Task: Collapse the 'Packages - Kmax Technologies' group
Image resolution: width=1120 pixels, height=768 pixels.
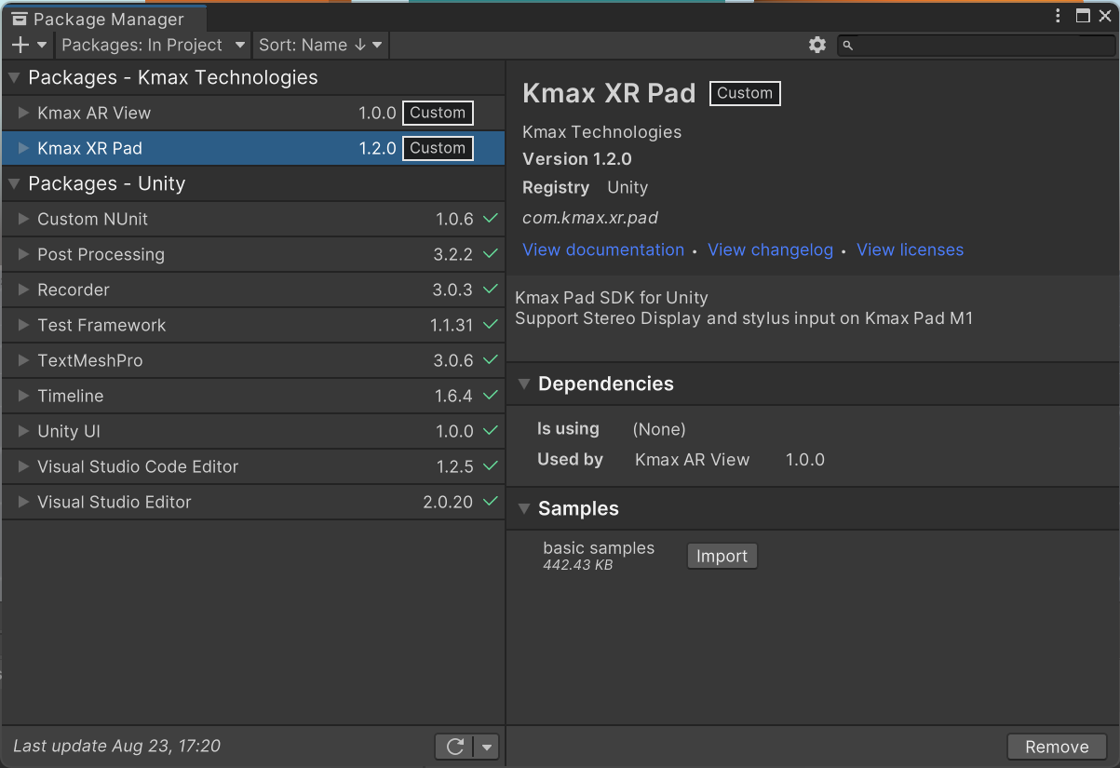Action: tap(14, 77)
